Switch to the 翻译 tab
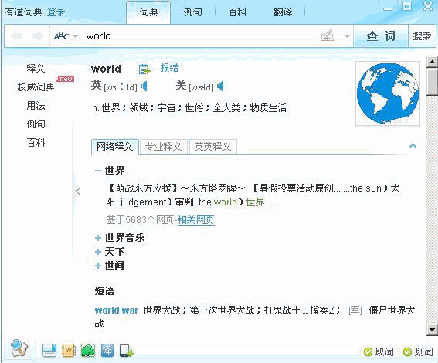 pyautogui.click(x=283, y=12)
